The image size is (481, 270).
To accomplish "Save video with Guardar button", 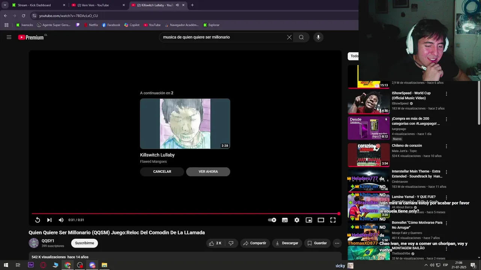I will [x=317, y=243].
